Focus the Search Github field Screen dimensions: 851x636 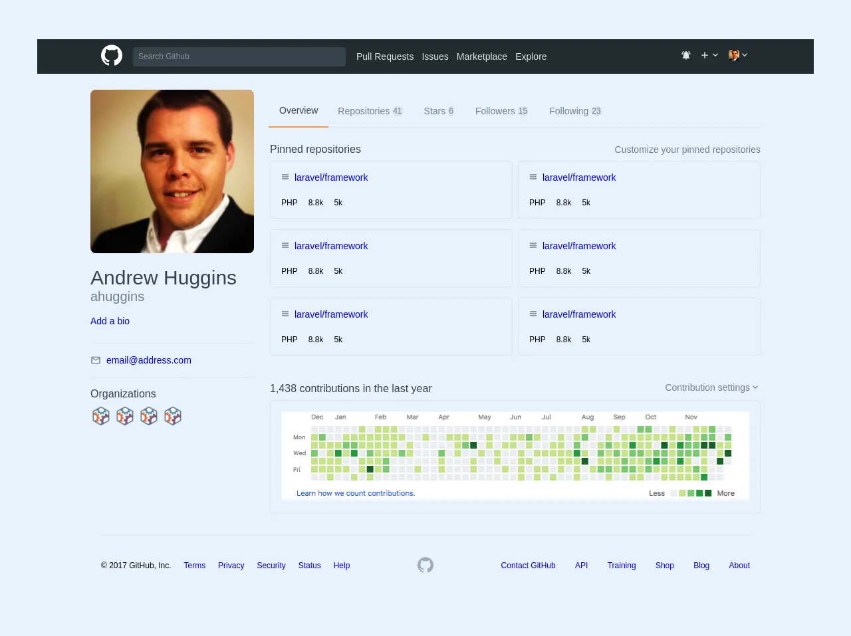(x=239, y=56)
